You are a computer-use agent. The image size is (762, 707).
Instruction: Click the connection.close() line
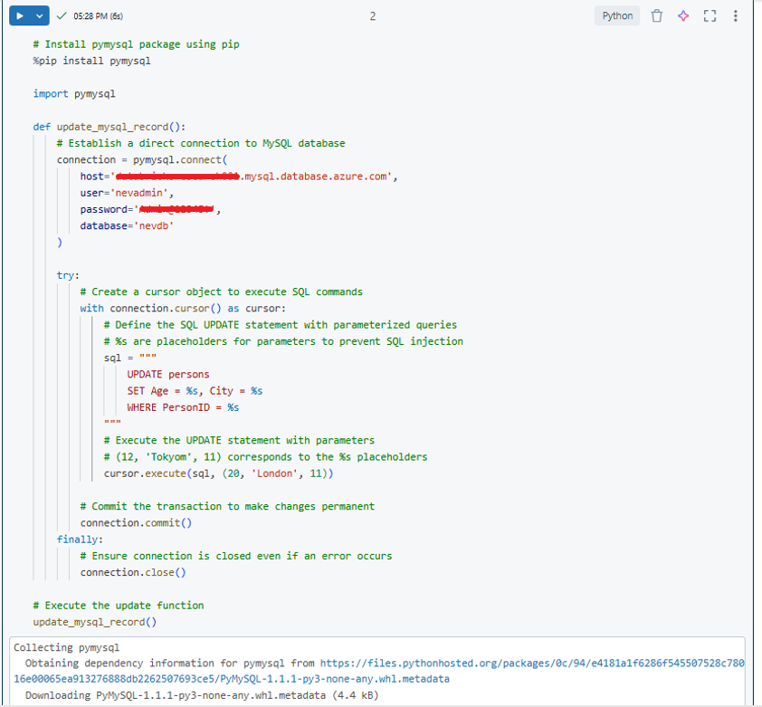[x=132, y=572]
